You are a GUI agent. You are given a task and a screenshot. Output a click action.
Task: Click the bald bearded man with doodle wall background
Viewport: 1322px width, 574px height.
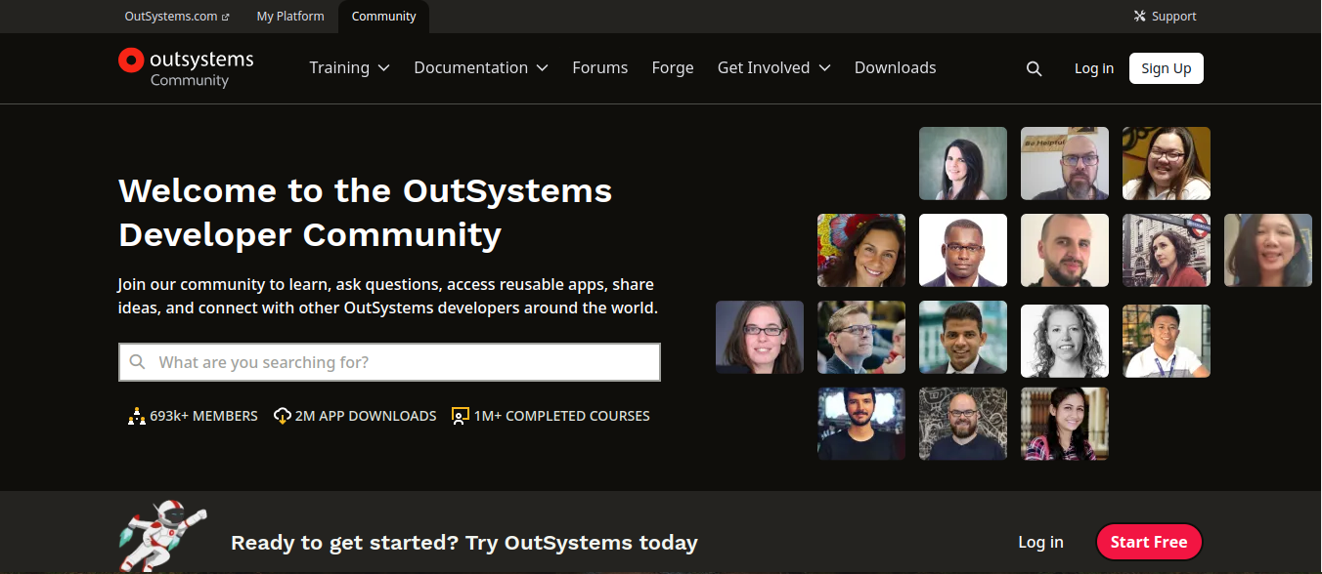click(963, 424)
